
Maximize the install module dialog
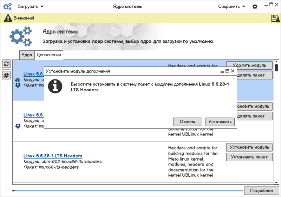[227, 71]
